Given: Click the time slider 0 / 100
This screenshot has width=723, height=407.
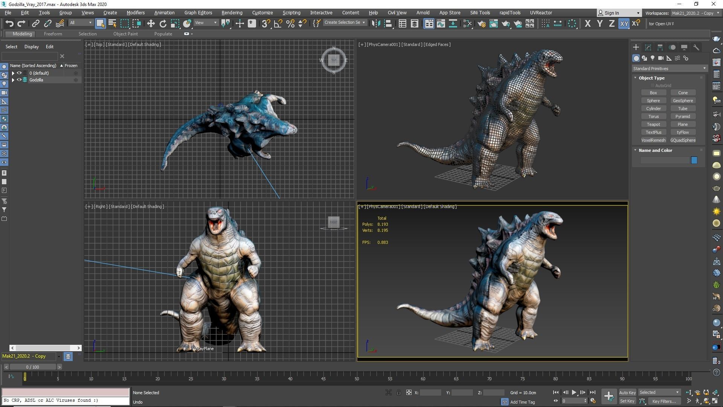Looking at the screenshot, I should point(33,367).
